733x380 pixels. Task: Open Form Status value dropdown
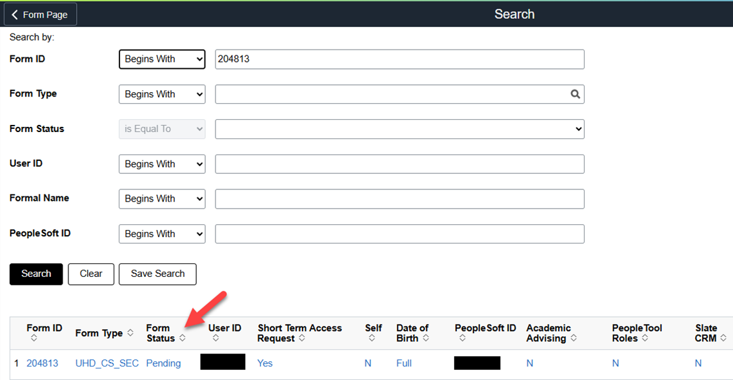[x=399, y=129]
